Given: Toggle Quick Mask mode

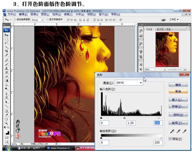Looking at the screenshot, I should 7,137.
